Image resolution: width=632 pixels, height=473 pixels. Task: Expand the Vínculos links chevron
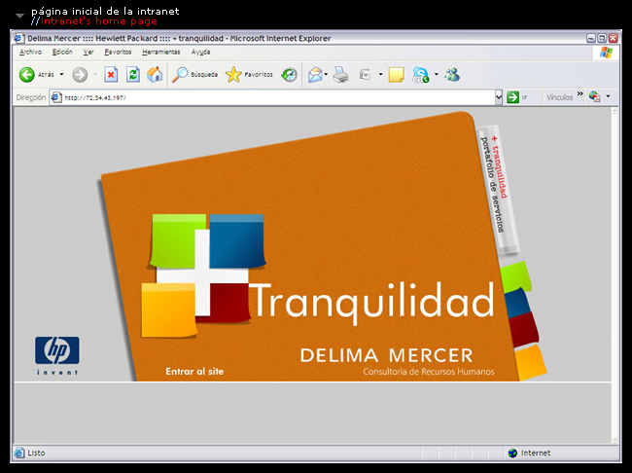click(580, 95)
